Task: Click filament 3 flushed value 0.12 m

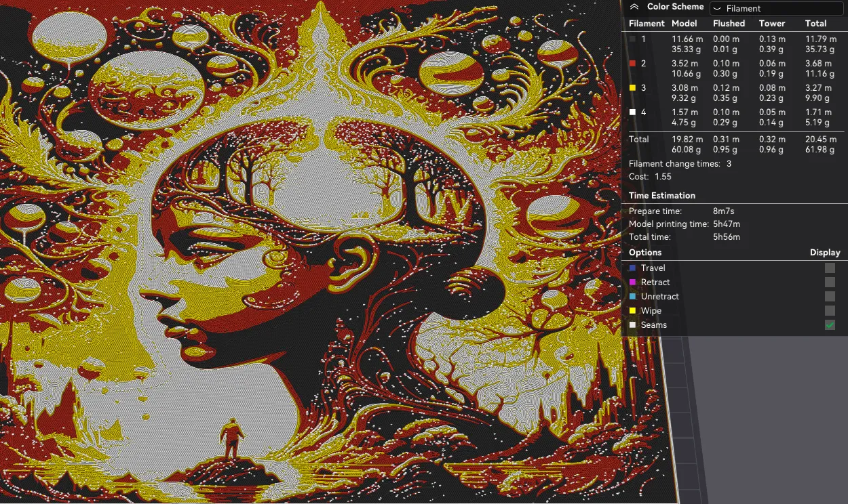Action: tap(727, 88)
